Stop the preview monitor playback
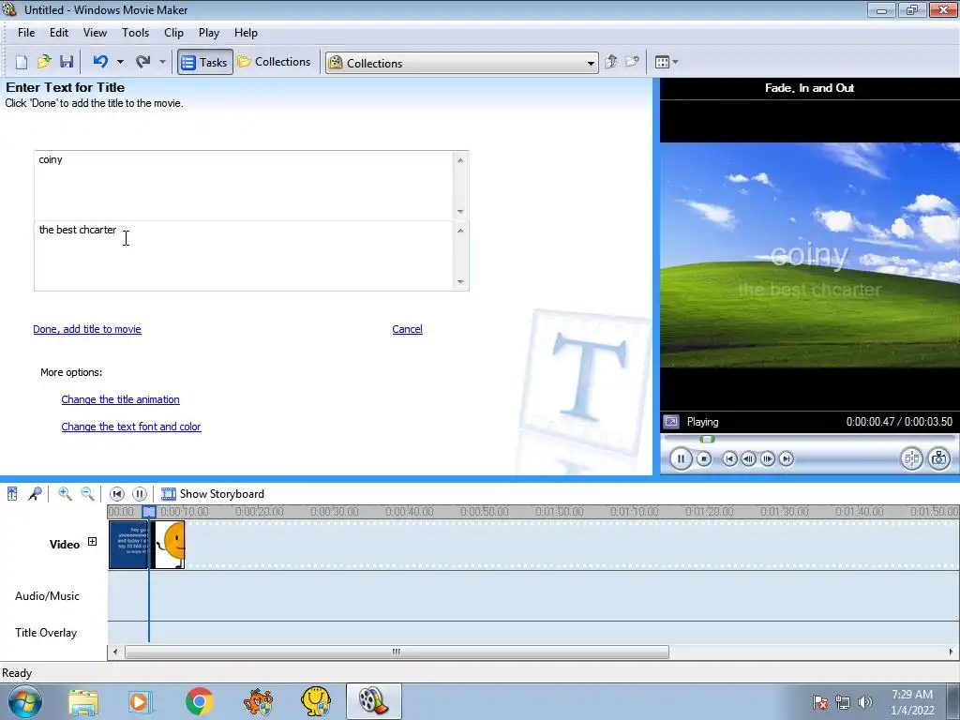Image resolution: width=960 pixels, height=720 pixels. pyautogui.click(x=704, y=458)
